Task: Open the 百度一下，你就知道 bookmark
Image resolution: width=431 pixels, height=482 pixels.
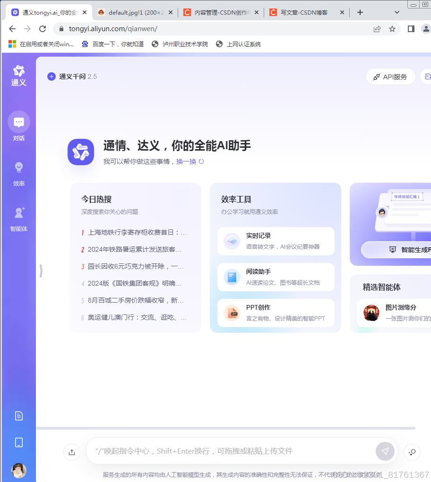Action: (112, 44)
